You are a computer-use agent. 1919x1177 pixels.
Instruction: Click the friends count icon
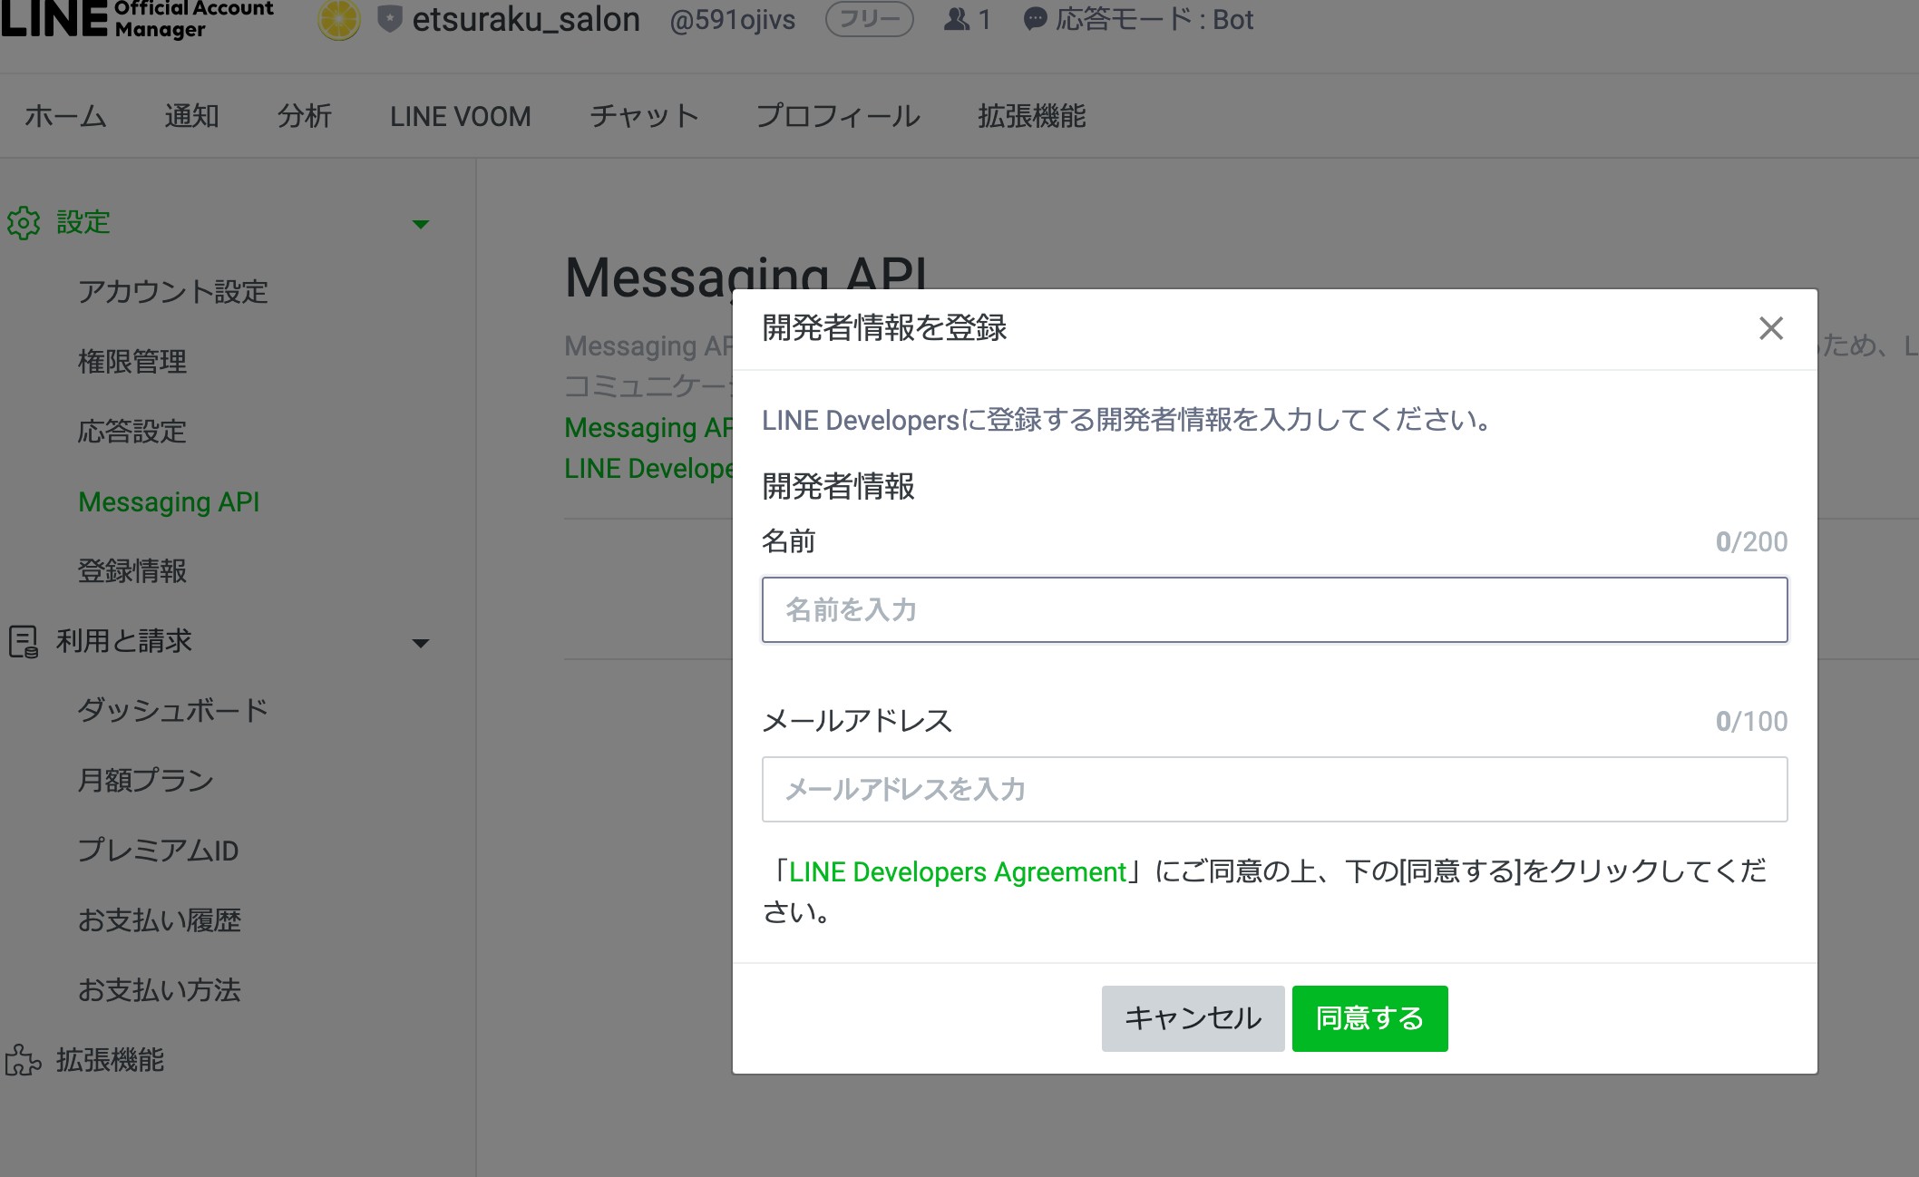[956, 19]
